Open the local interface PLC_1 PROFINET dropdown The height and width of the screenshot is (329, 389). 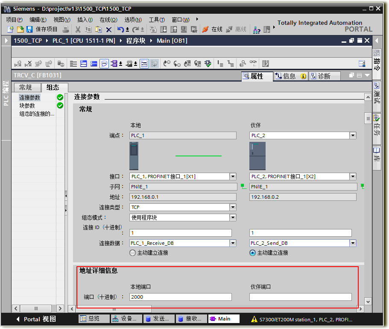point(233,176)
